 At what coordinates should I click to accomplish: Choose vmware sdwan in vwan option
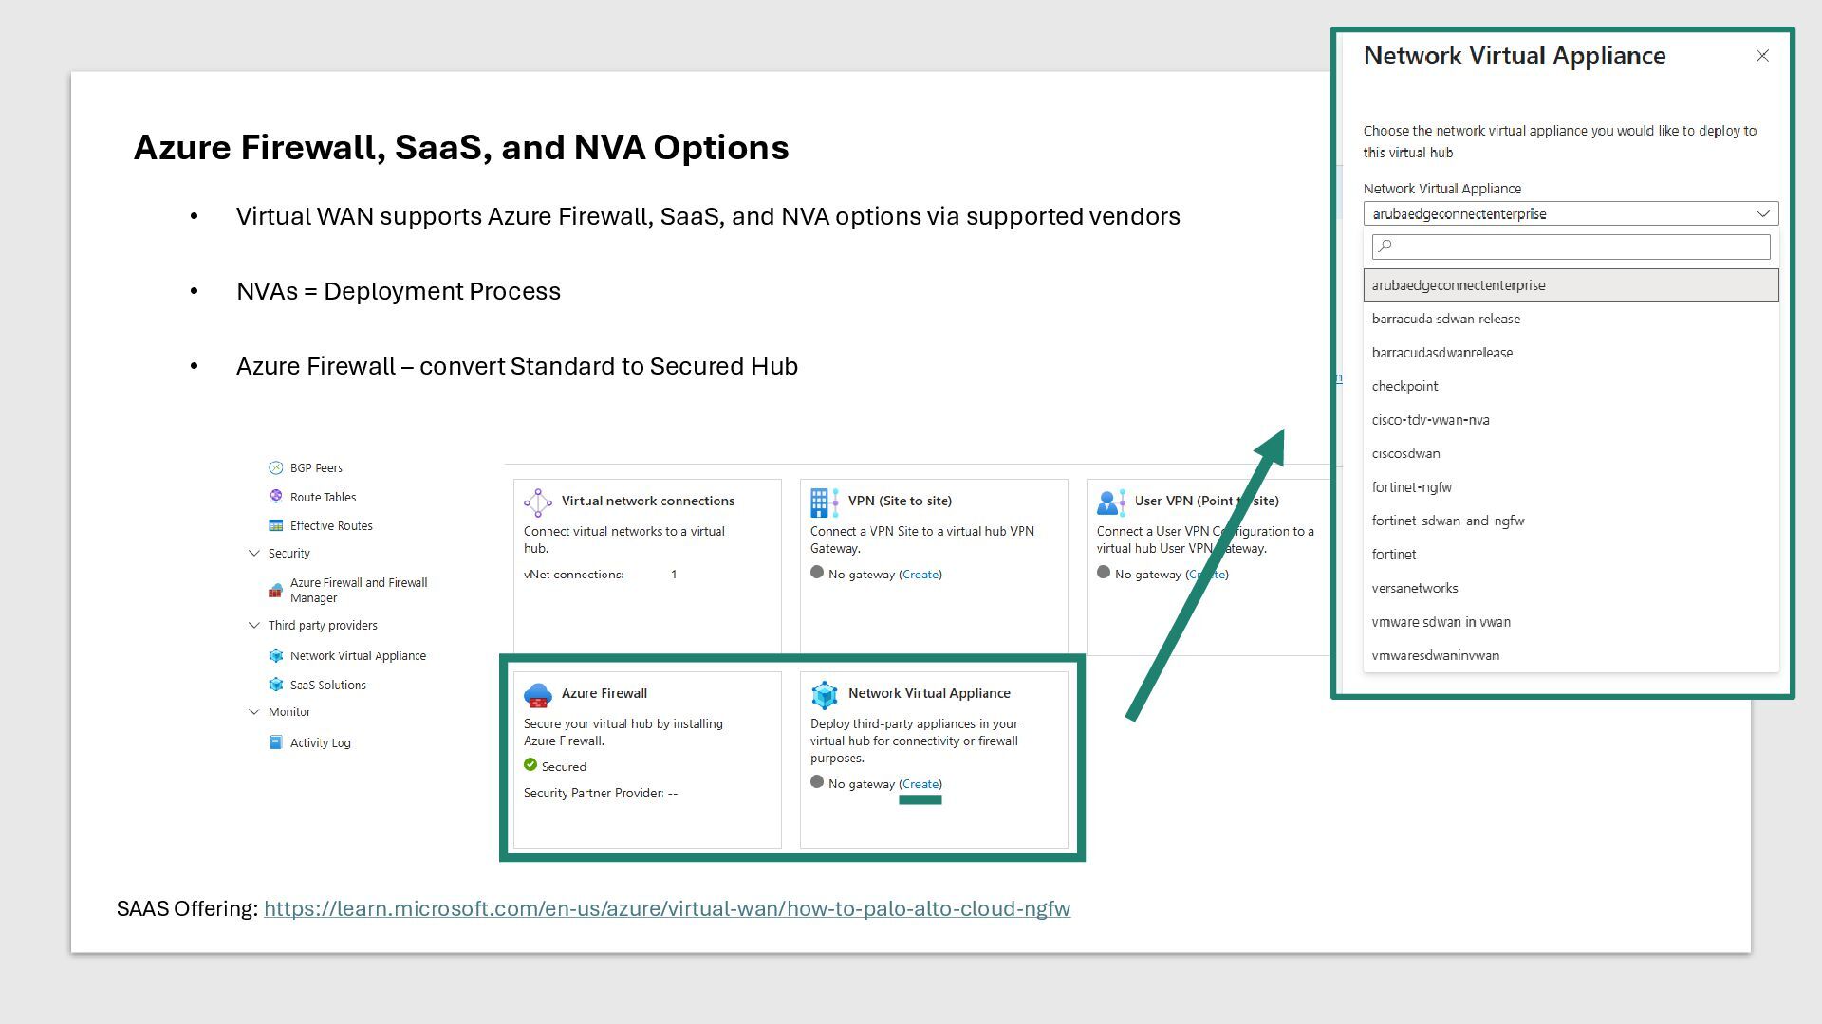[x=1571, y=622]
